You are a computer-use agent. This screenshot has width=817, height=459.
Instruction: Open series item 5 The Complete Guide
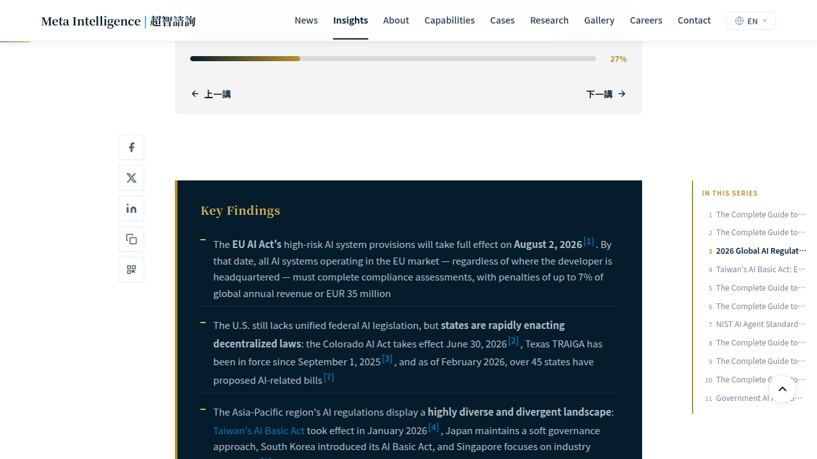pos(756,288)
